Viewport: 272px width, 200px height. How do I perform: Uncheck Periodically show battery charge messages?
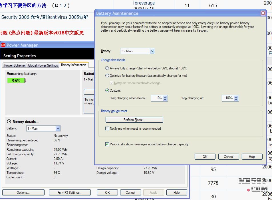tap(107, 144)
